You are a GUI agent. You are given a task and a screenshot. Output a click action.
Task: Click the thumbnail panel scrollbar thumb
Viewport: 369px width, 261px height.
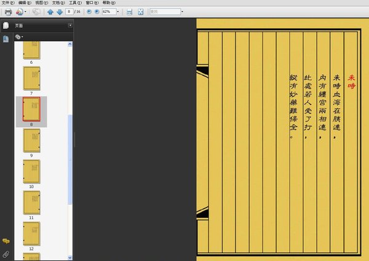tap(70, 160)
